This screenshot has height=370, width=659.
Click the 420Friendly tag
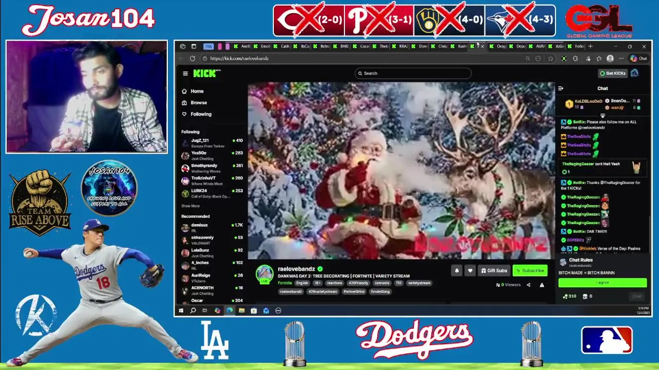coord(358,283)
